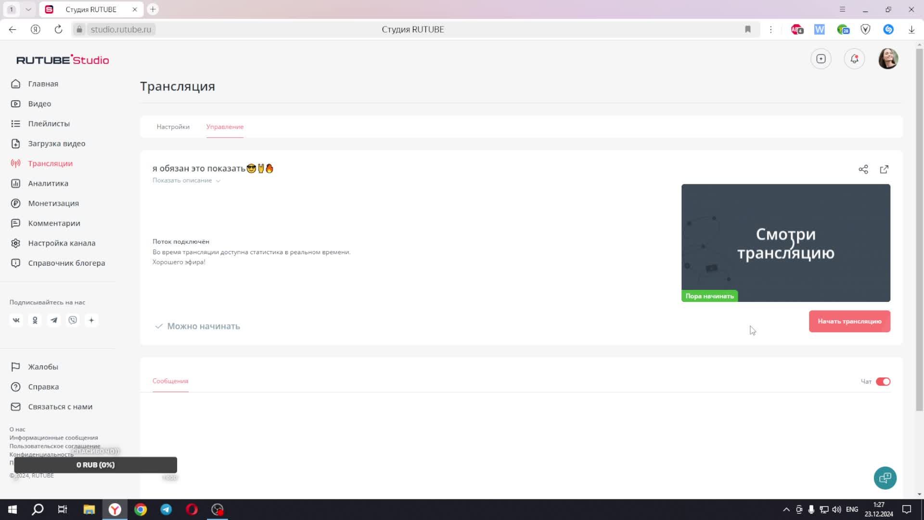Viewport: 924px width, 520px height.
Task: Expand Показать описание dropdown
Action: (x=186, y=181)
